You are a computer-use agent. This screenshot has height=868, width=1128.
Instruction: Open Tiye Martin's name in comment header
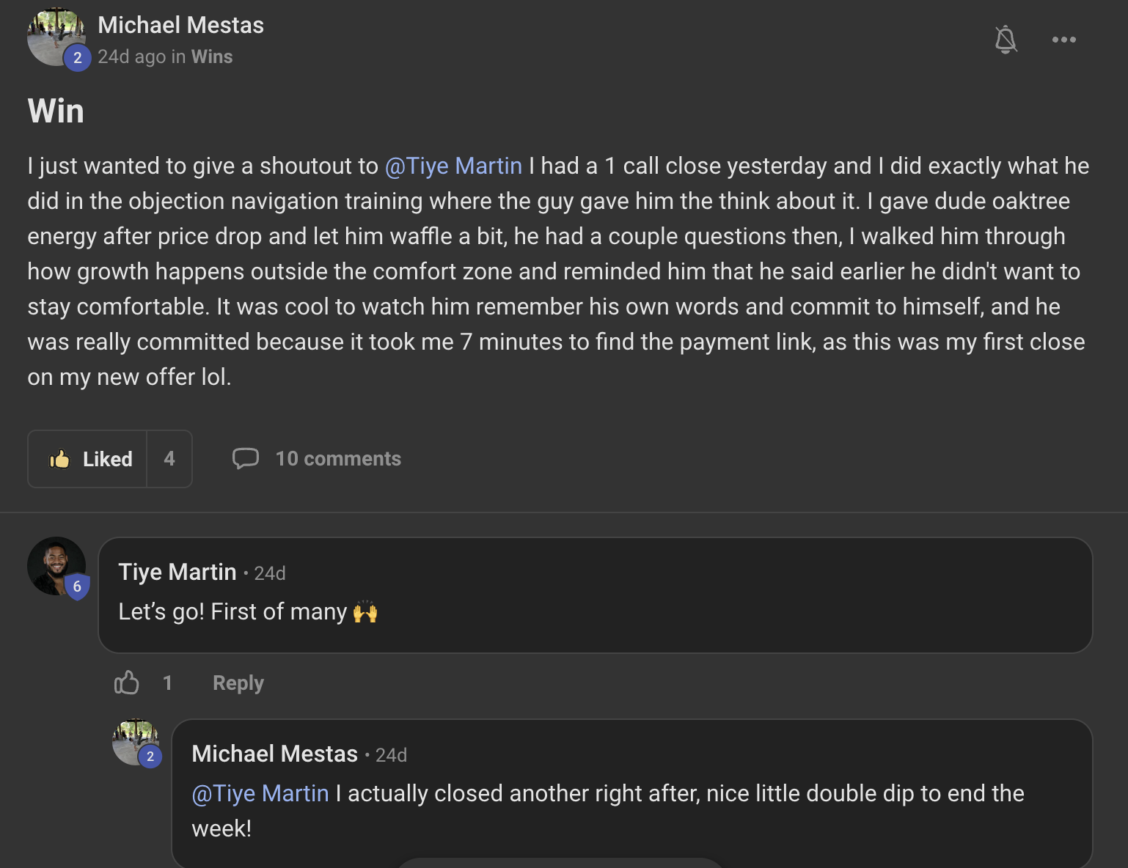[177, 572]
